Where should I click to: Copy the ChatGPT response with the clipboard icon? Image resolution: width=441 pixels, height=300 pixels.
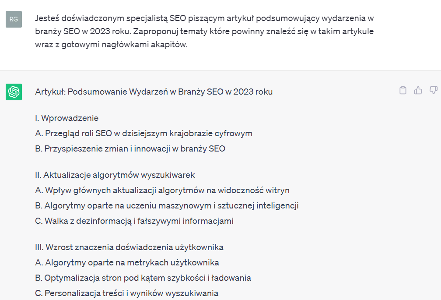coord(403,90)
